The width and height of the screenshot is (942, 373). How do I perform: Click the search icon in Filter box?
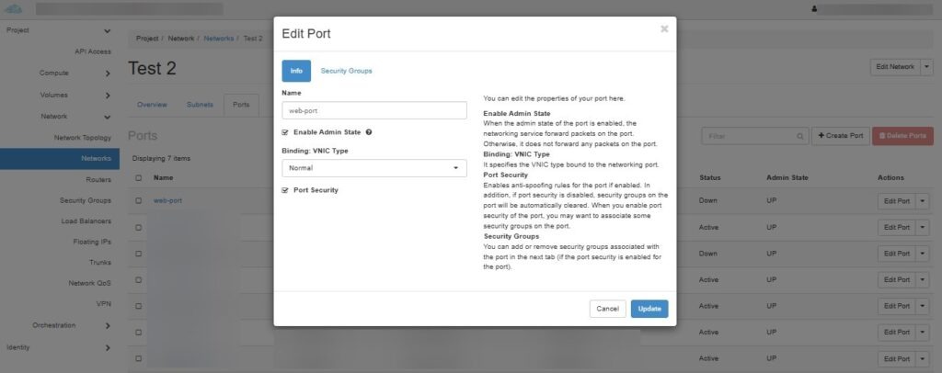799,136
